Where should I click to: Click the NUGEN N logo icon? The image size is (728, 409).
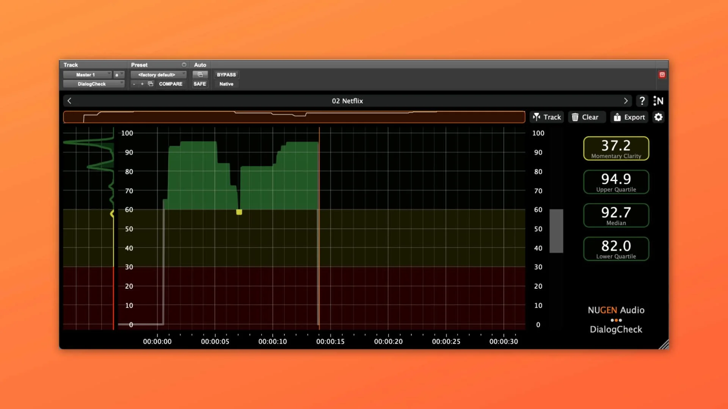(x=658, y=101)
